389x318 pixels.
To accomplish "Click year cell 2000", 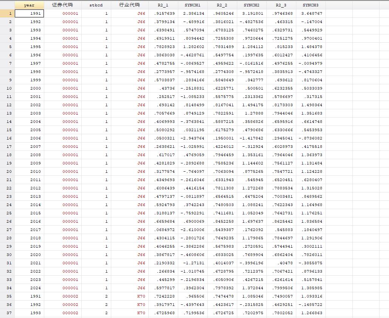I will pos(29,88).
